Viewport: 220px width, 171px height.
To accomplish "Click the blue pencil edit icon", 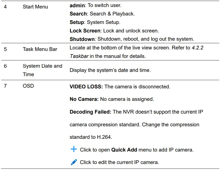I will point(74,162).
